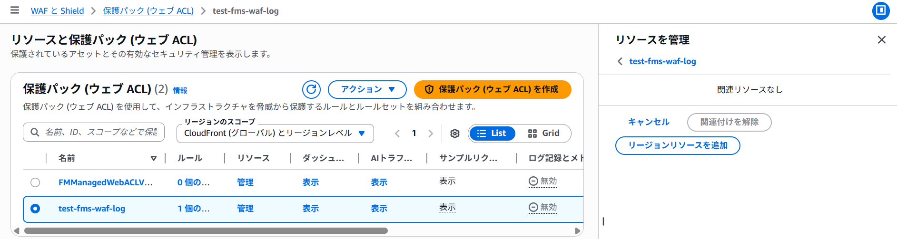This screenshot has width=897, height=239.
Task: Go back using chevron beside test-fms-waf-log
Action: (x=620, y=61)
